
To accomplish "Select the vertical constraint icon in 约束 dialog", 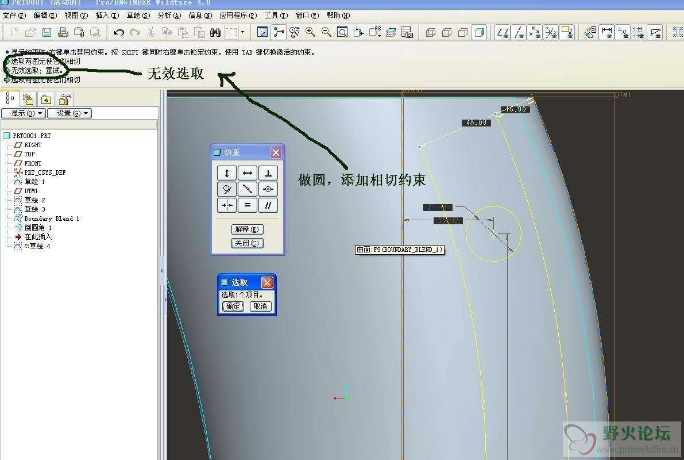I will click(x=227, y=174).
